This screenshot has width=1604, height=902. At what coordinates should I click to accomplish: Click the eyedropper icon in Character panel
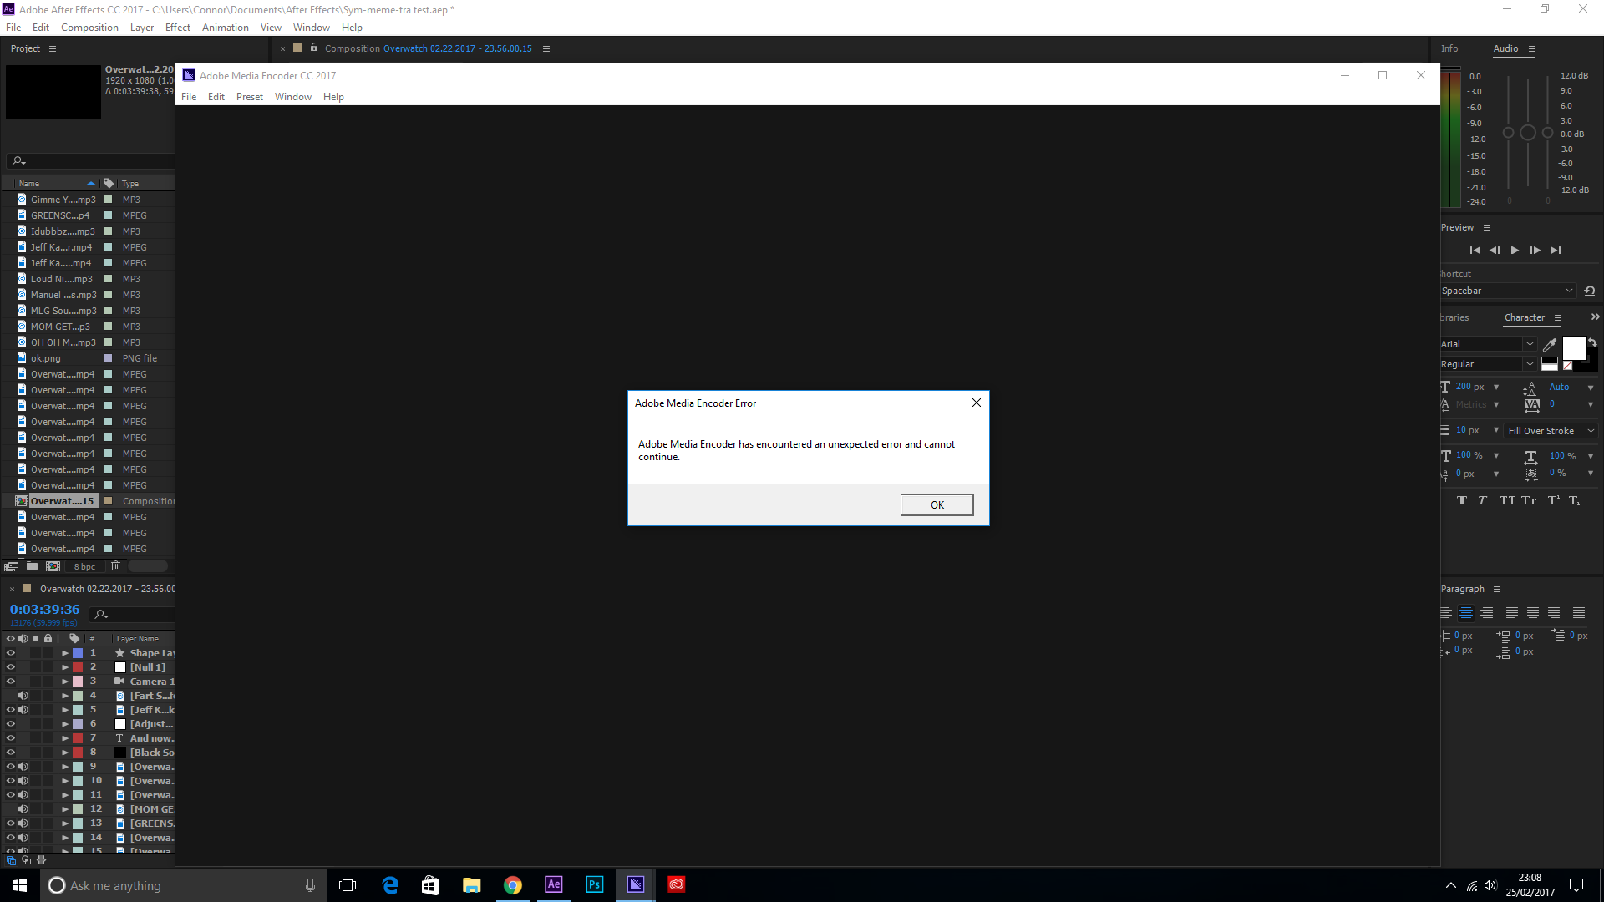1550,344
